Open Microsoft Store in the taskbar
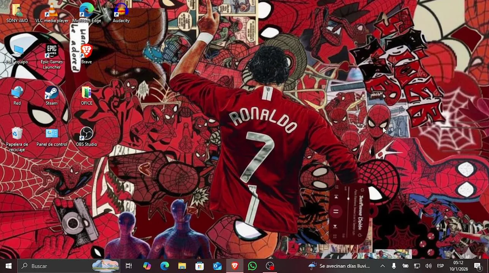 pos(199,266)
